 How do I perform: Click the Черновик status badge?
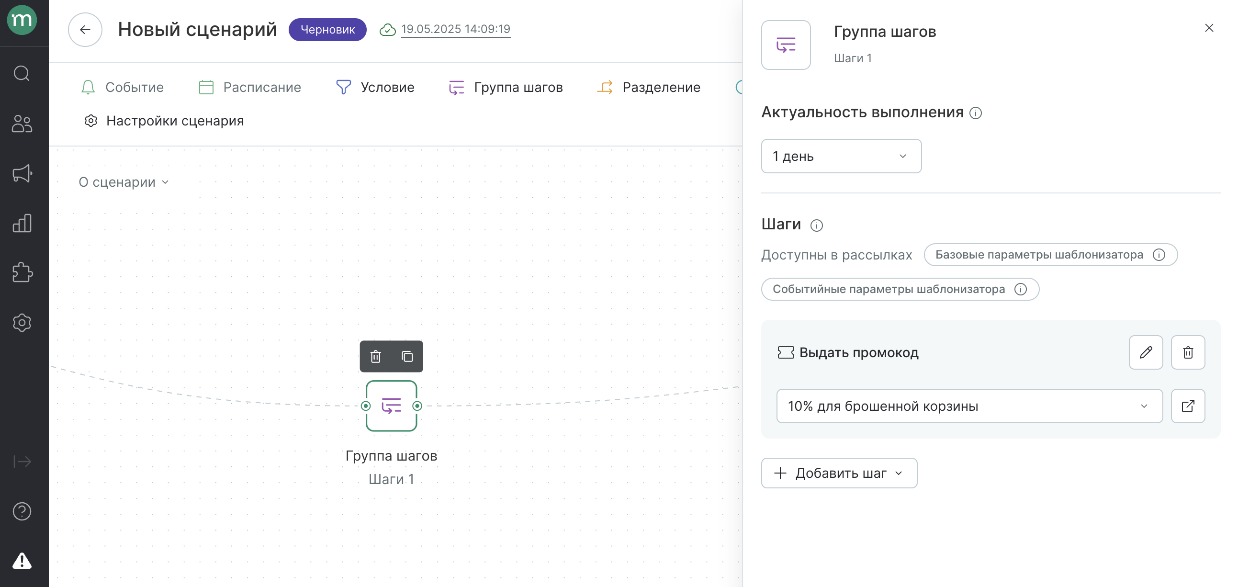point(328,30)
